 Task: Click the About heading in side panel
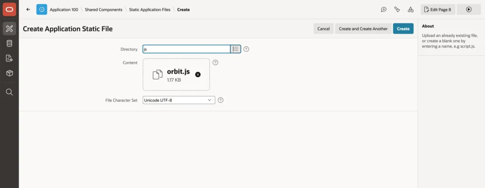tap(428, 26)
